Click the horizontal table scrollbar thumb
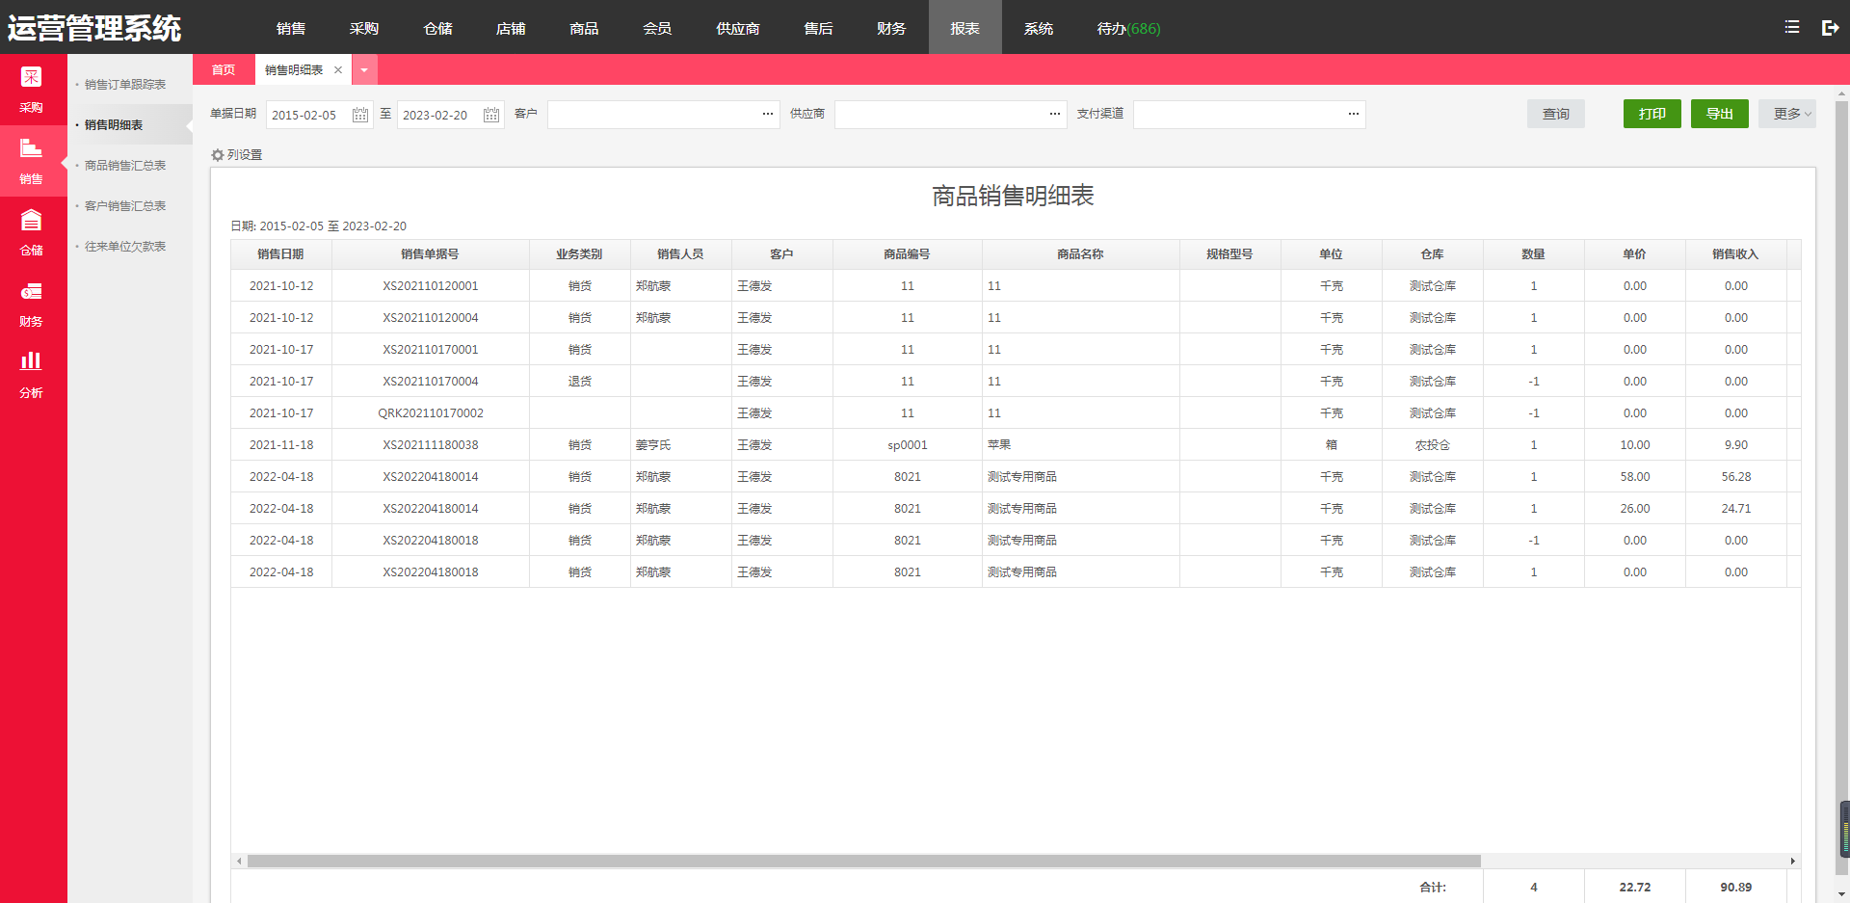Viewport: 1850px width, 903px height. 864,861
